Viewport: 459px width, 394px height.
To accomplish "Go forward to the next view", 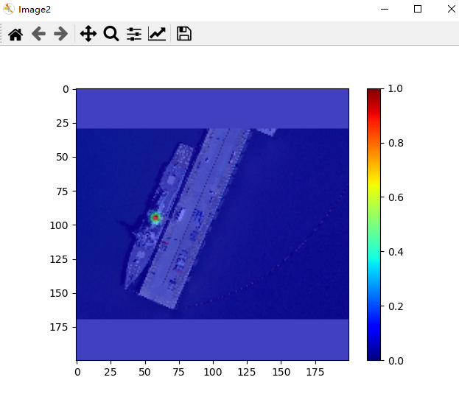I will (x=61, y=34).
